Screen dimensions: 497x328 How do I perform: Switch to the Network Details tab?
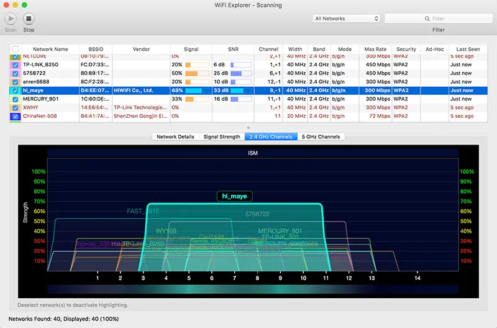click(x=175, y=136)
